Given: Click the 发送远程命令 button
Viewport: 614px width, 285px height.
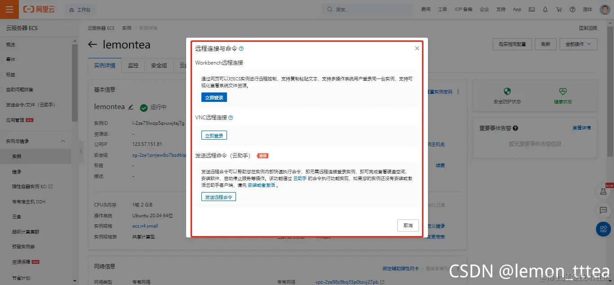Looking at the screenshot, I should click(218, 197).
